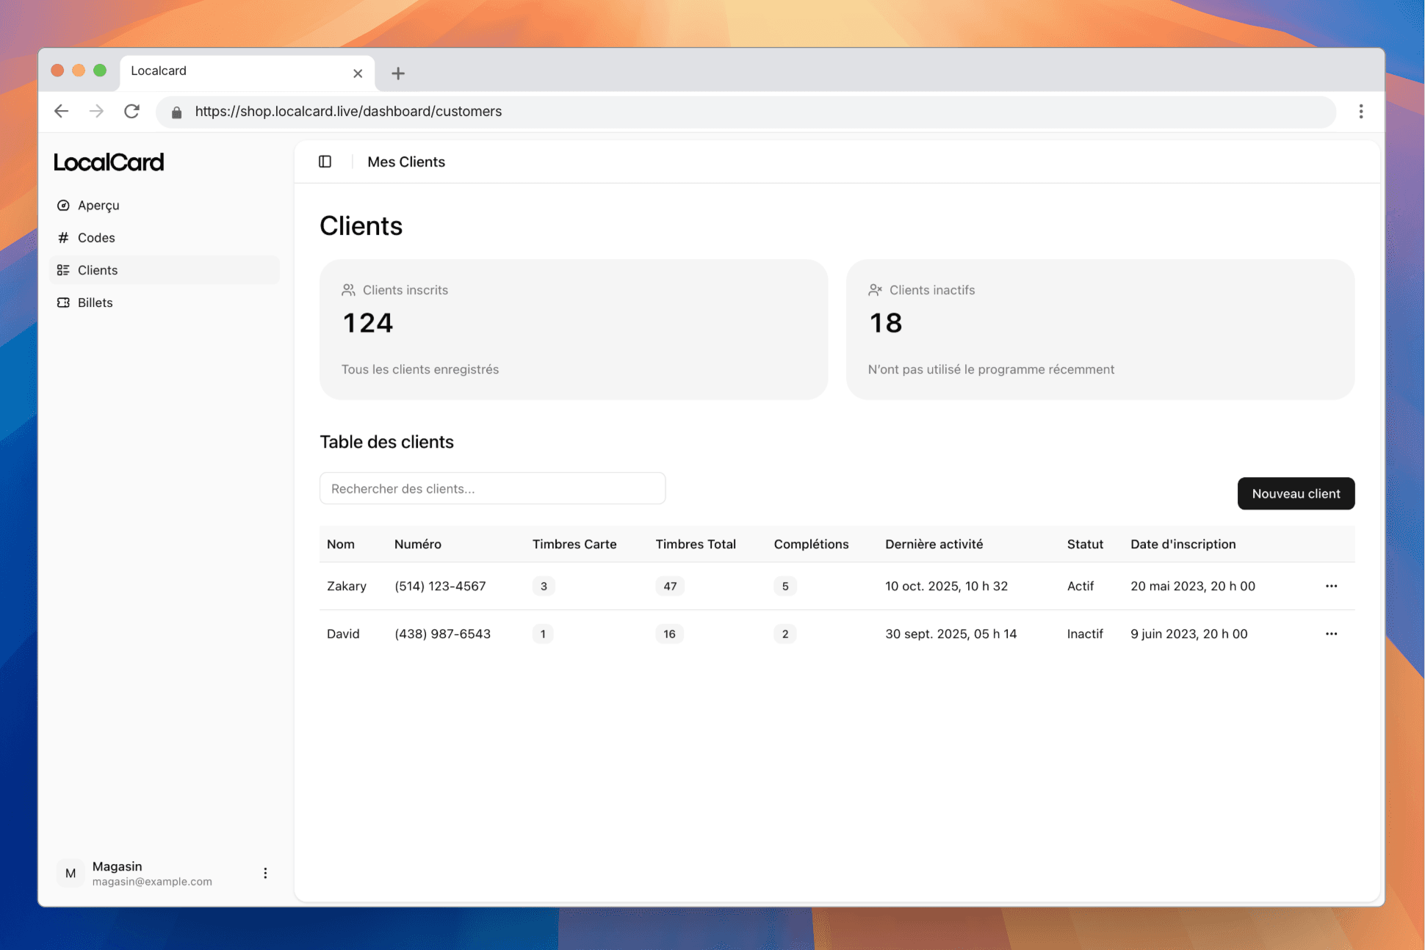The width and height of the screenshot is (1425, 950).
Task: Click the LocalCard logo
Action: 109,162
